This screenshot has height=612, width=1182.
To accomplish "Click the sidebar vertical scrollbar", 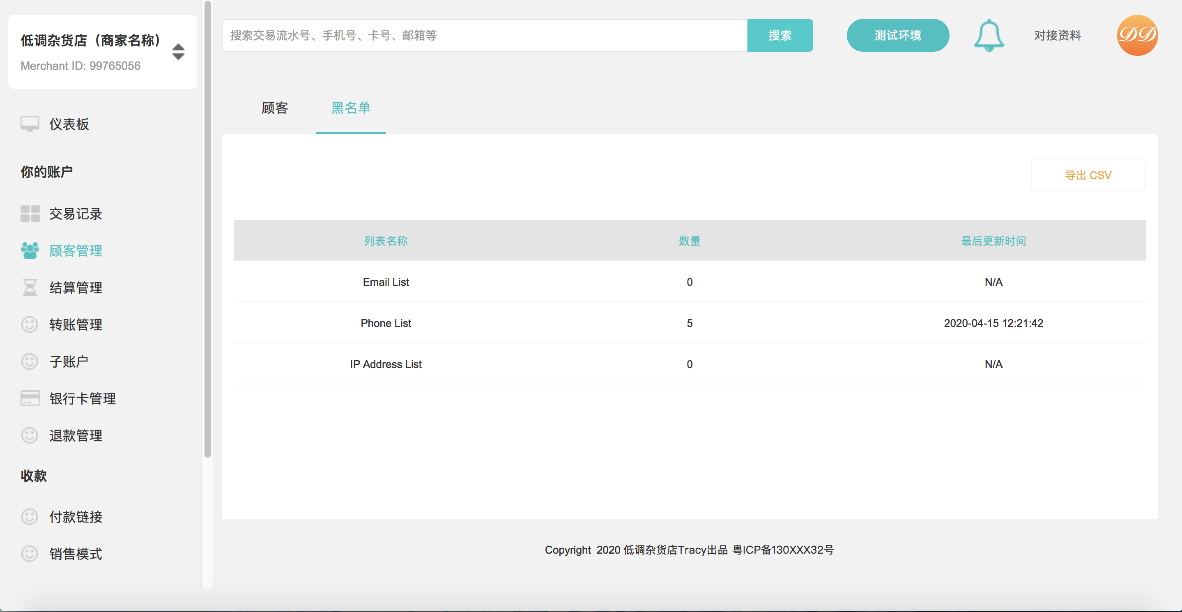I will coord(208,229).
